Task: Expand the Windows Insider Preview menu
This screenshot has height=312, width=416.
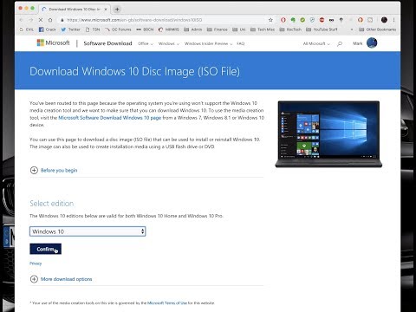Action: [208, 43]
